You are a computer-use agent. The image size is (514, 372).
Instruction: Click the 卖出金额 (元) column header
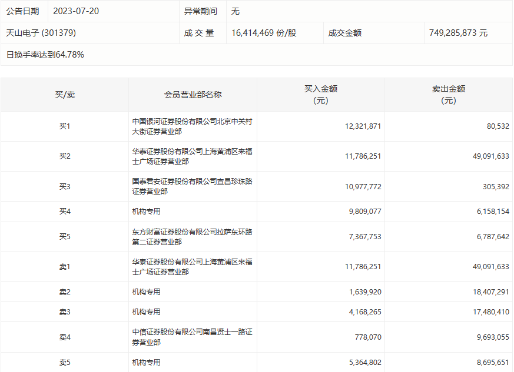pyautogui.click(x=449, y=95)
